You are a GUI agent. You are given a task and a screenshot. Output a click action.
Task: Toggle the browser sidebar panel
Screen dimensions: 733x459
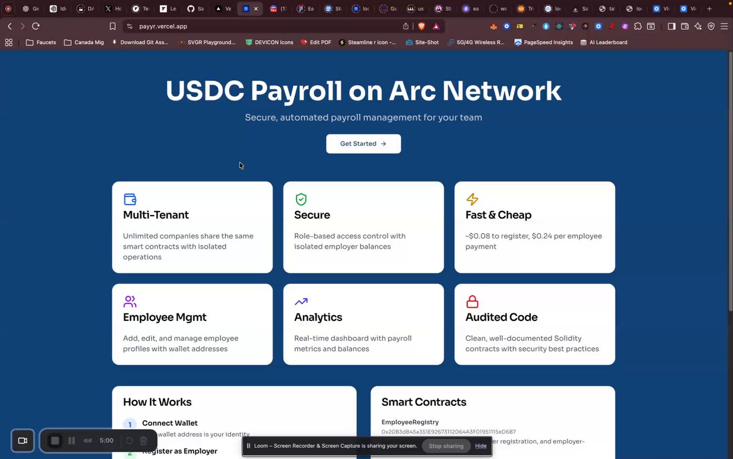tap(672, 26)
